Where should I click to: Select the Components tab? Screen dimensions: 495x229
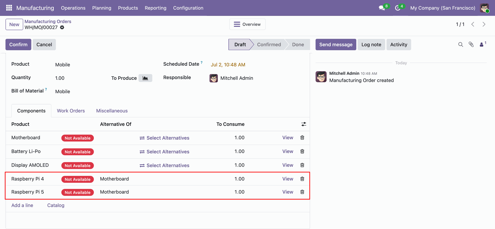coord(31,111)
